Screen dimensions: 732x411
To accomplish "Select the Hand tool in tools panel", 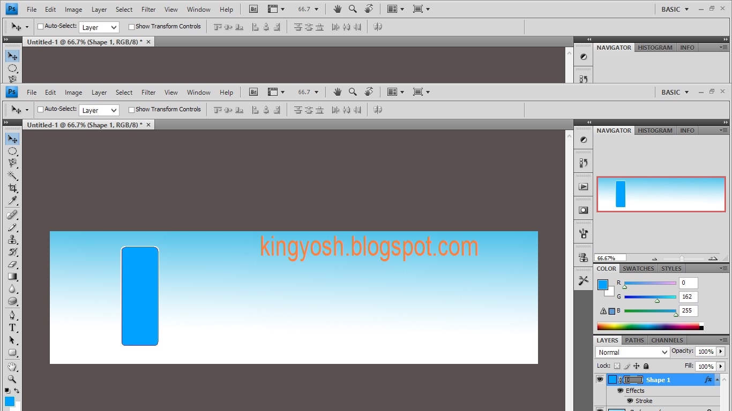I will click(x=12, y=367).
